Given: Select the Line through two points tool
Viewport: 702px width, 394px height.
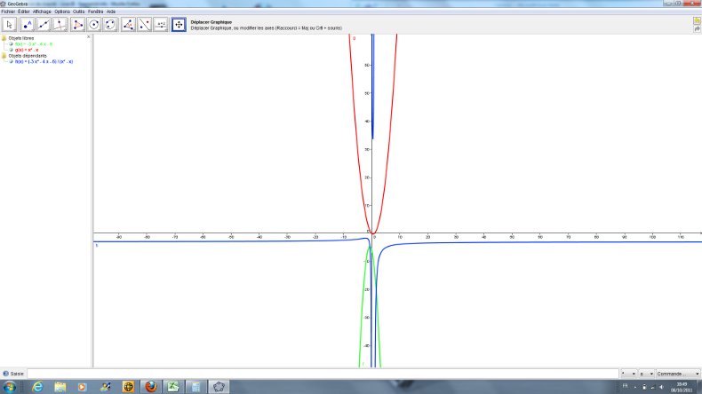Looking at the screenshot, I should point(43,25).
